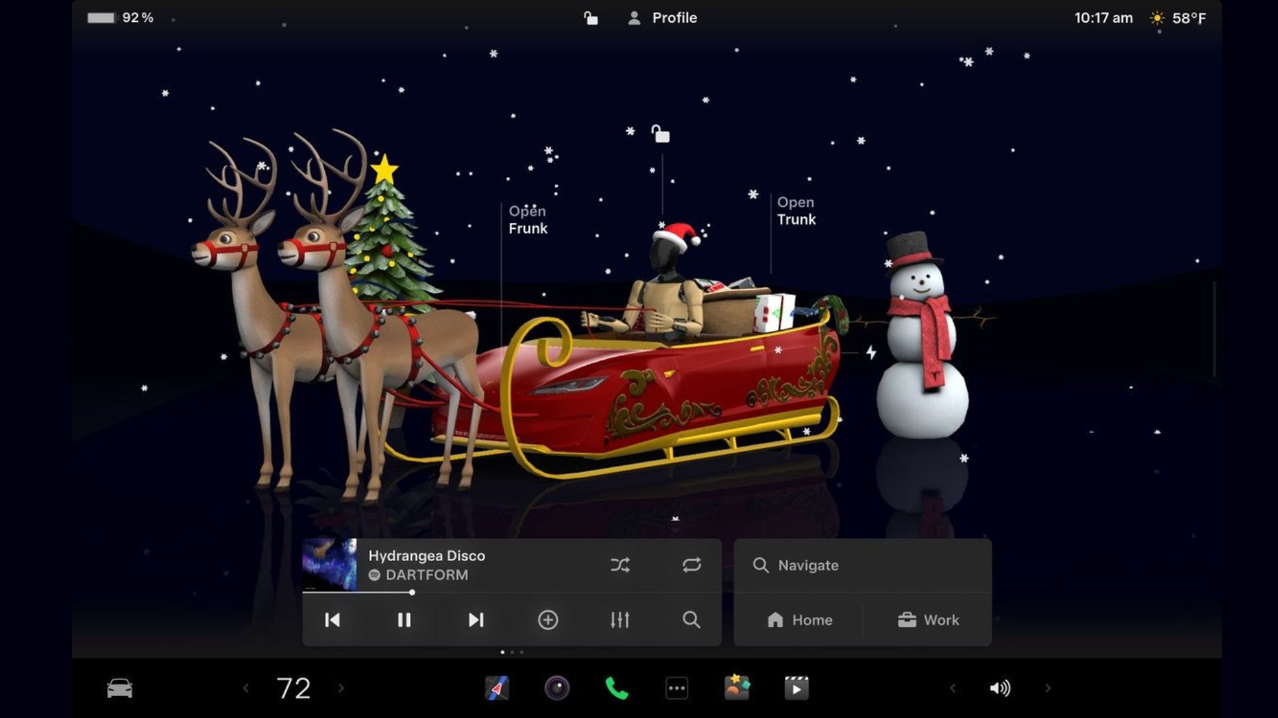
Task: Tap the charging bolt icon near sleigh
Action: (871, 352)
